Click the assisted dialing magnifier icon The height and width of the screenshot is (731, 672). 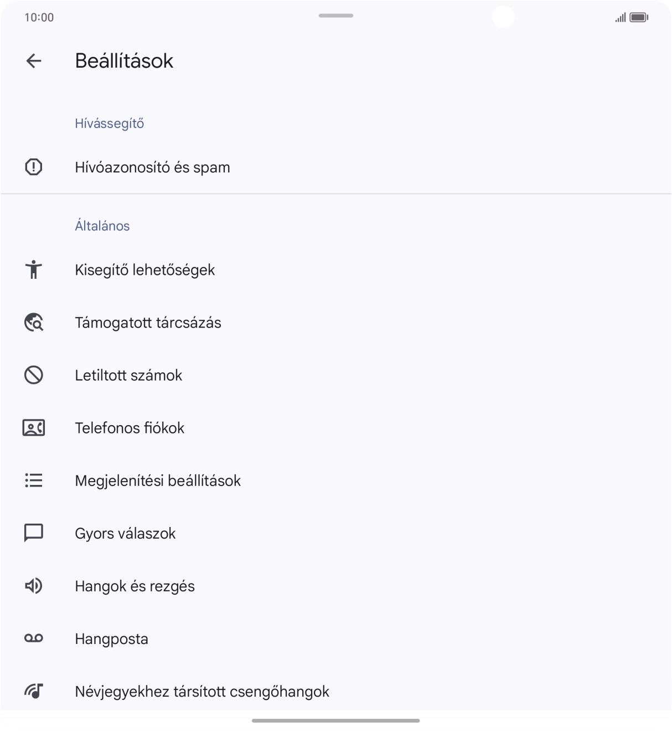[x=34, y=322]
